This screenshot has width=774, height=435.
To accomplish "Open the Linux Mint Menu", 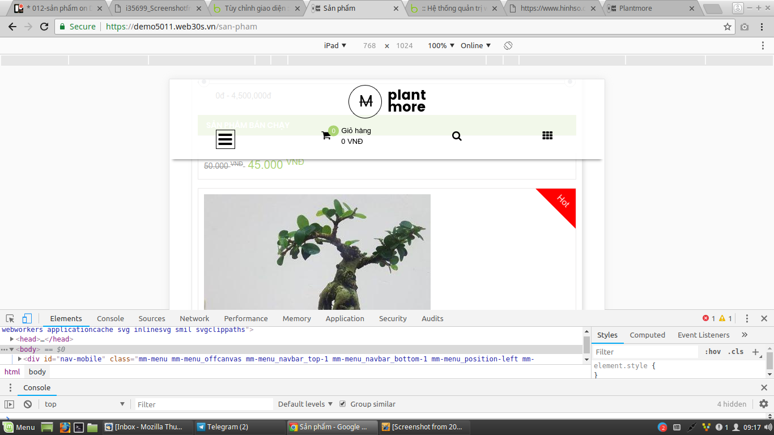I will point(19,427).
